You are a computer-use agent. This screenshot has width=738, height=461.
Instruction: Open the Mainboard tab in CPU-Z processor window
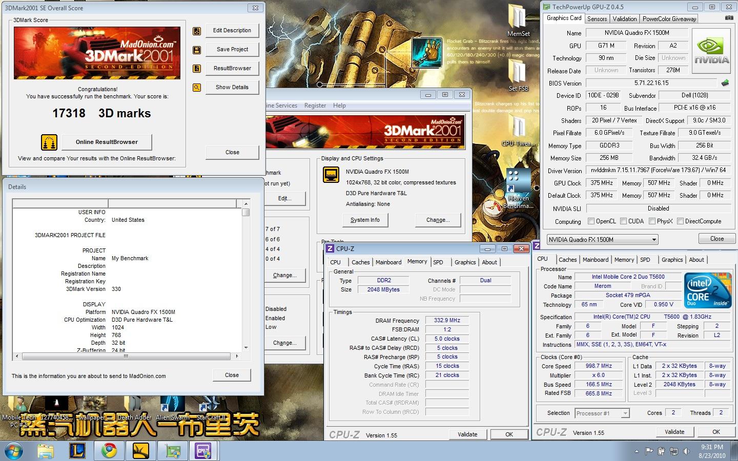[596, 260]
